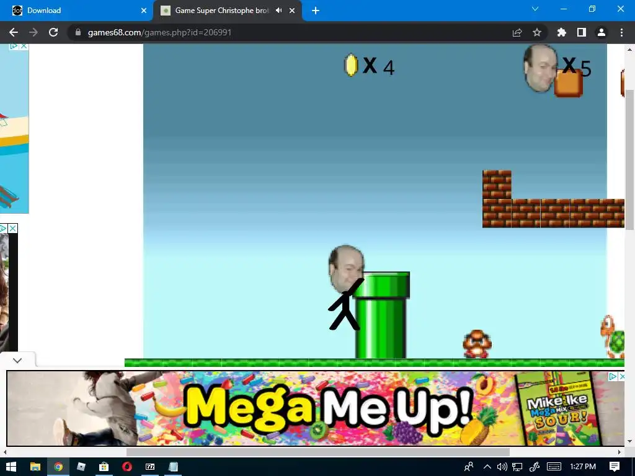Image resolution: width=635 pixels, height=476 pixels.
Task: Mute the tab's audio speaker icon
Action: click(x=278, y=11)
